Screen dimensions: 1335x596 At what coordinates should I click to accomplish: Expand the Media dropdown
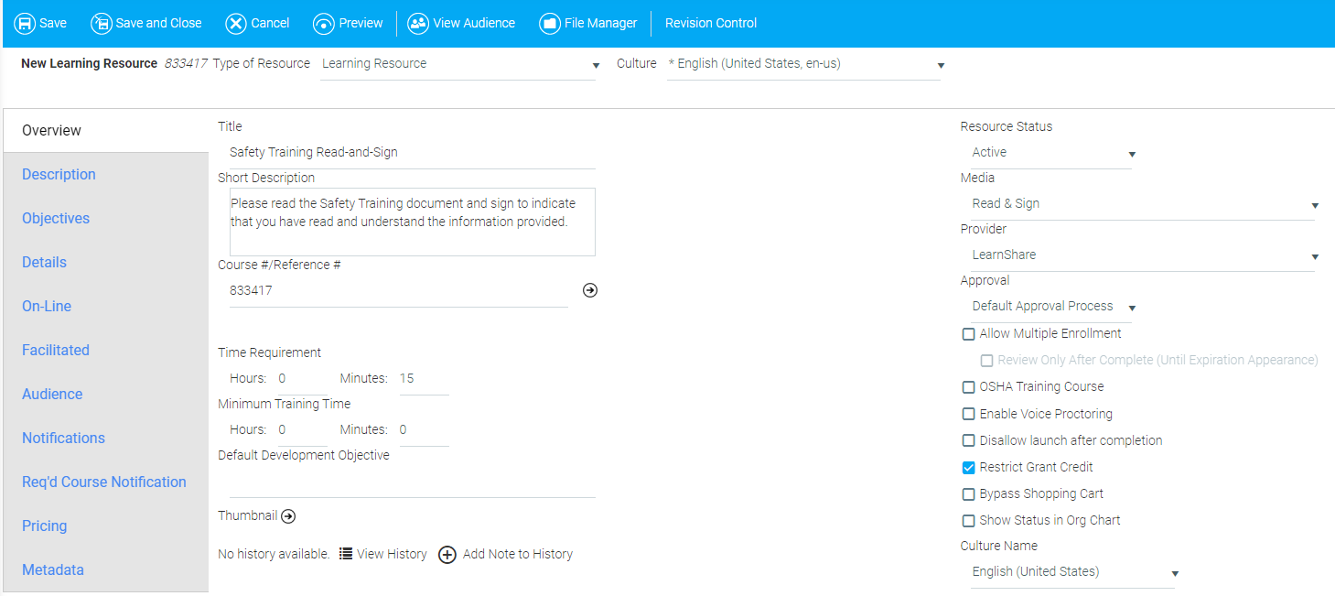point(1142,204)
